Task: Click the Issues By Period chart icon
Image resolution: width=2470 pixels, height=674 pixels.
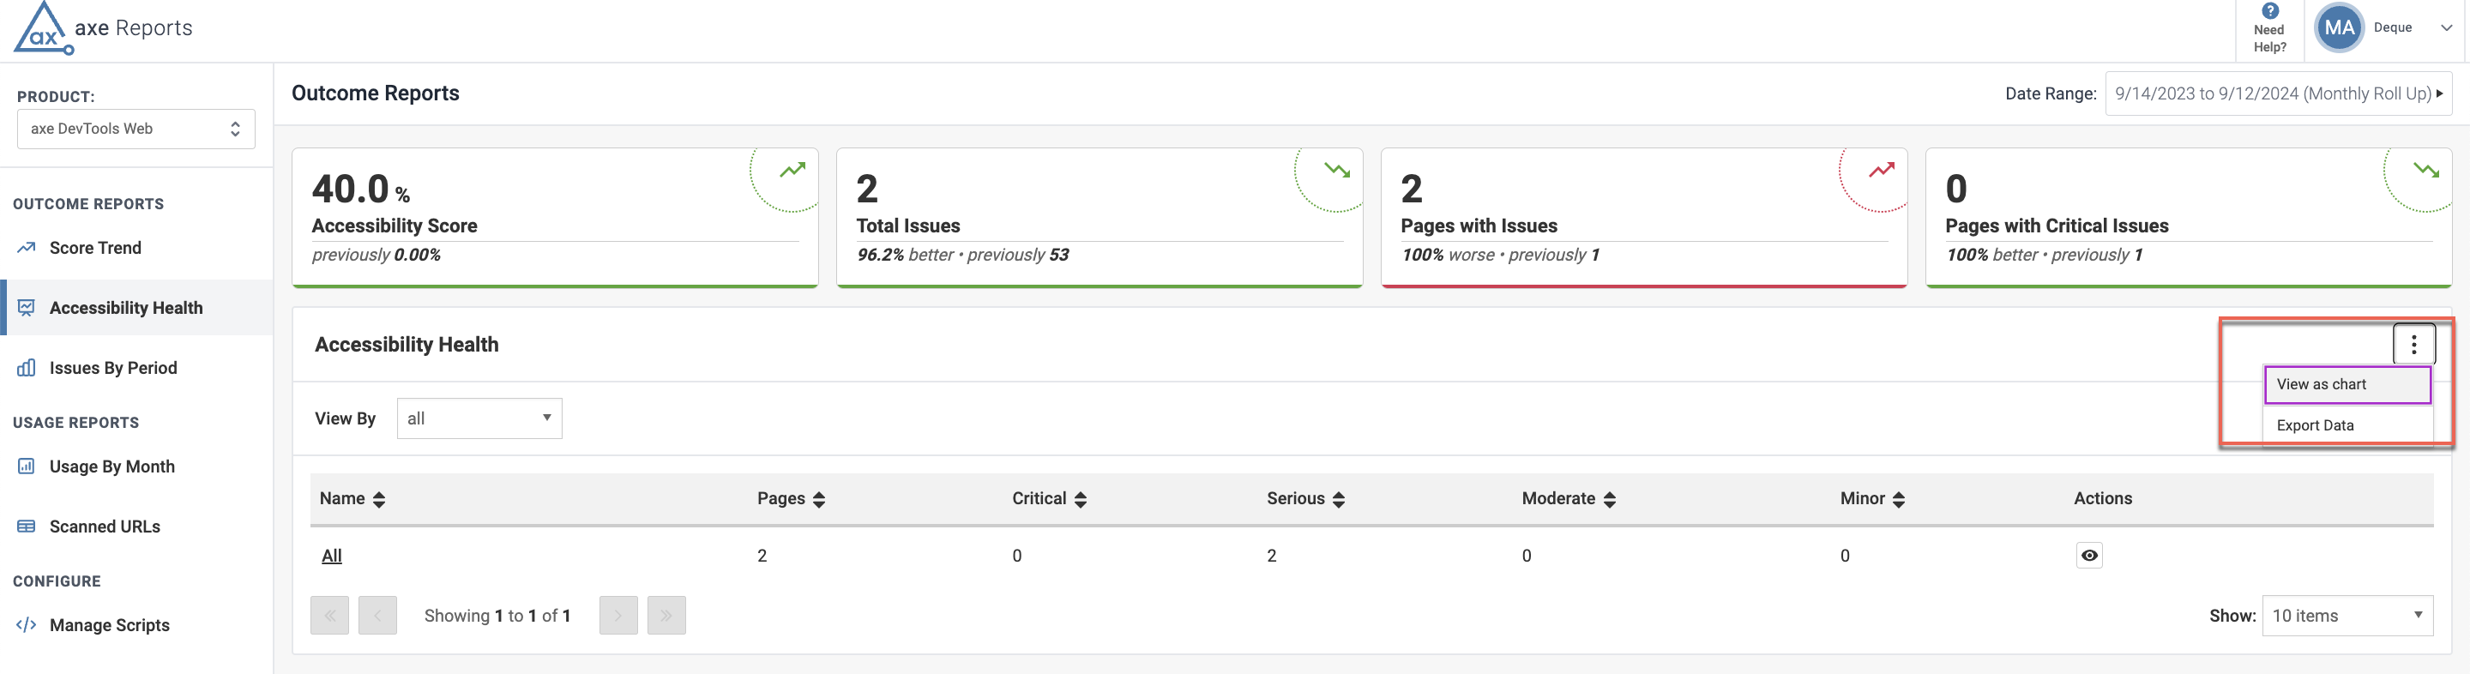Action: click(x=26, y=368)
